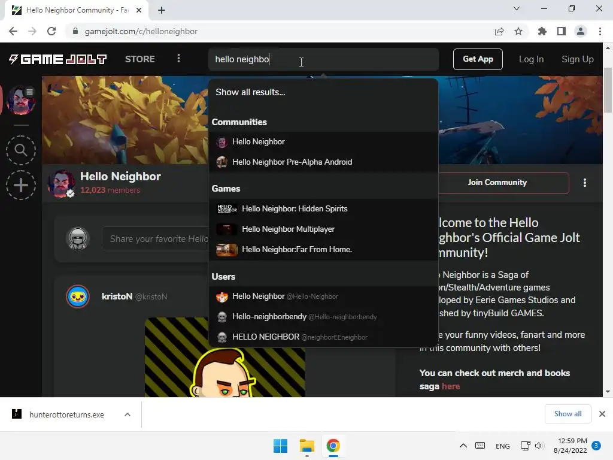
Task: Select the Hello Neighbor community avatar in sidebar
Action: [21, 100]
